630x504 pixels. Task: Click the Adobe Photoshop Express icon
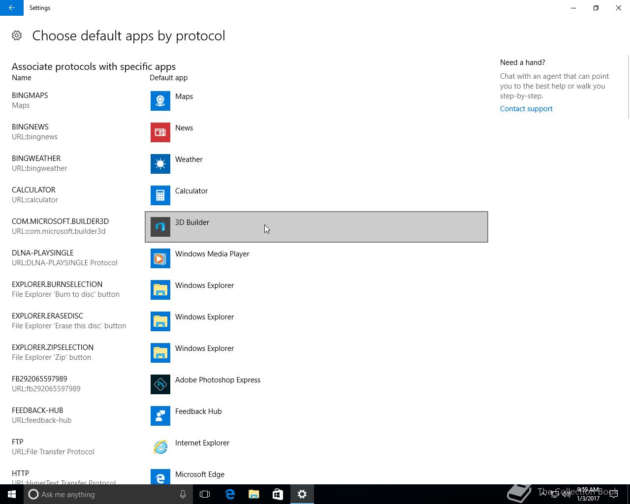(160, 384)
